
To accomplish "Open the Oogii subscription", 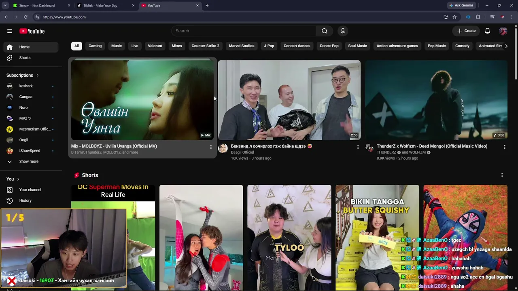I will point(31,140).
